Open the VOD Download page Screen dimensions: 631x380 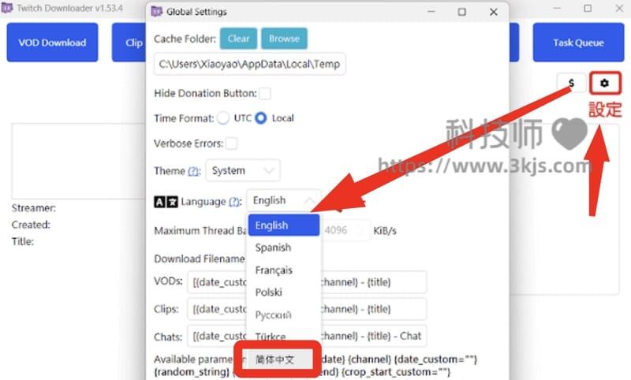52,43
